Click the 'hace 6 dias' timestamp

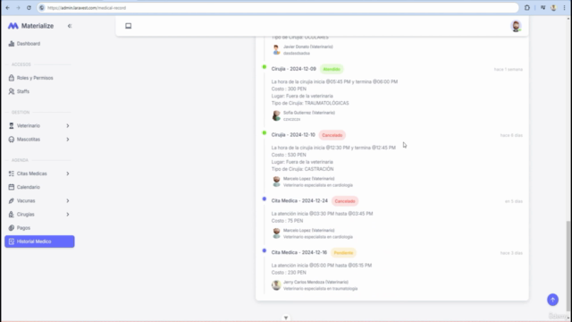(x=511, y=135)
